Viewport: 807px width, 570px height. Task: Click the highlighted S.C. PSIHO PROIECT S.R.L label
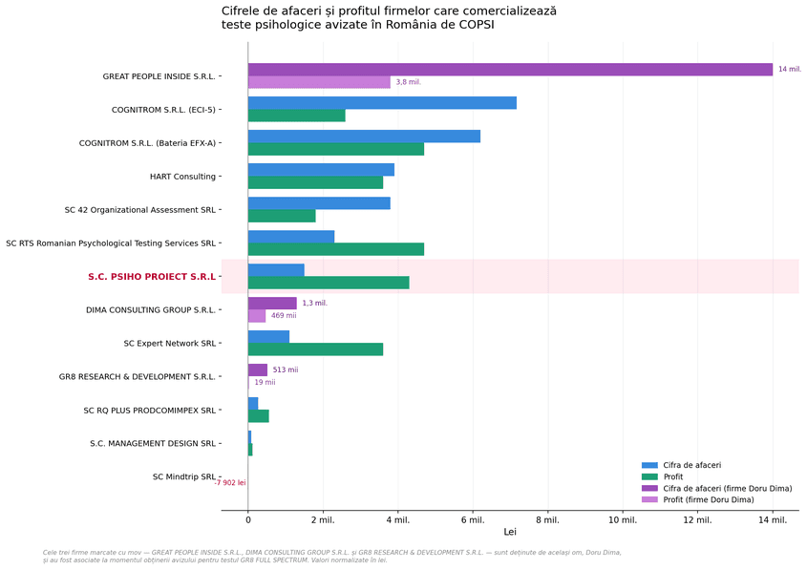pos(152,277)
